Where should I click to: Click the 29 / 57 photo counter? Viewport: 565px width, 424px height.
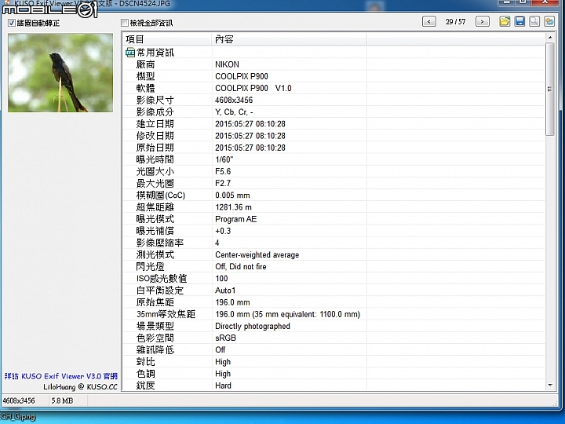455,22
